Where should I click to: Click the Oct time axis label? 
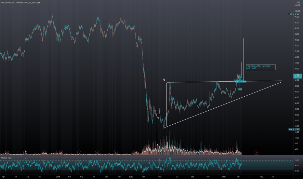40,177
